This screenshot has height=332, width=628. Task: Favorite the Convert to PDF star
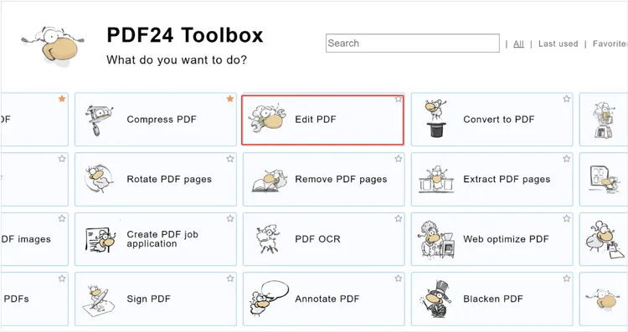[566, 99]
